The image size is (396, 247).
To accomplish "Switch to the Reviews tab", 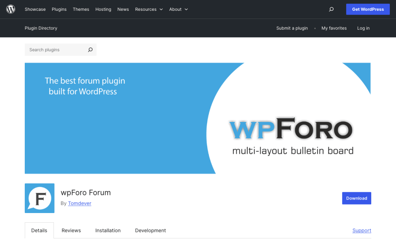I will click(71, 230).
